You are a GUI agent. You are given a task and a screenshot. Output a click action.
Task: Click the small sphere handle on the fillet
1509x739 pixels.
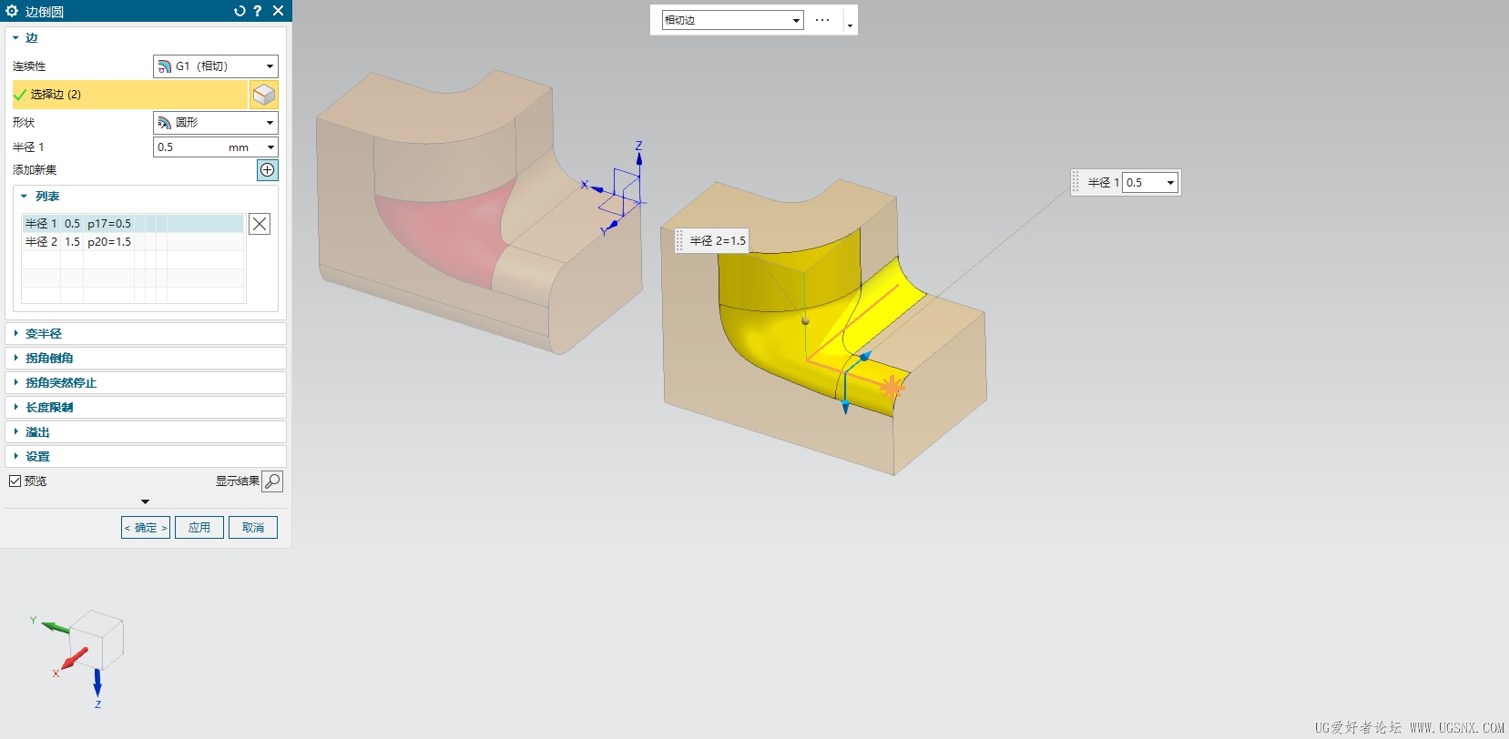(805, 321)
